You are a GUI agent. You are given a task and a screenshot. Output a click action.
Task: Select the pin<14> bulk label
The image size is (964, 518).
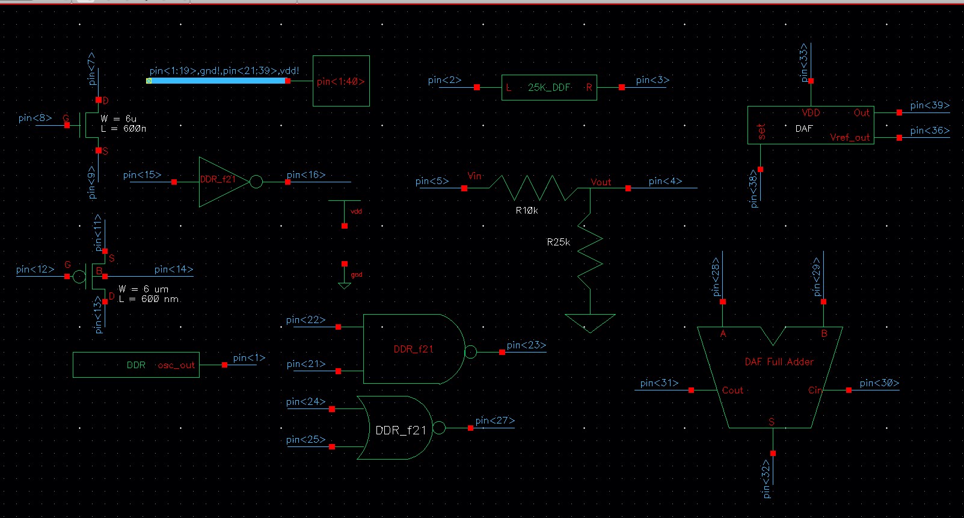point(174,270)
